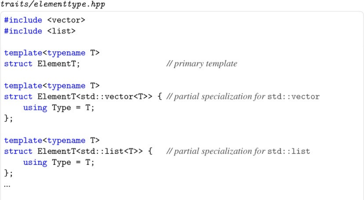Viewport: 364px width, 200px height.
Task: Click the "primary template" comment
Action: click(202, 64)
